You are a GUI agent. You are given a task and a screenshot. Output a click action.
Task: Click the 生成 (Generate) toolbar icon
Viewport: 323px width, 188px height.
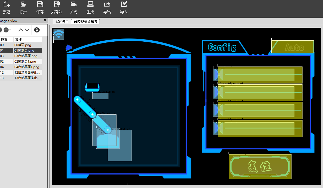pos(90,4)
